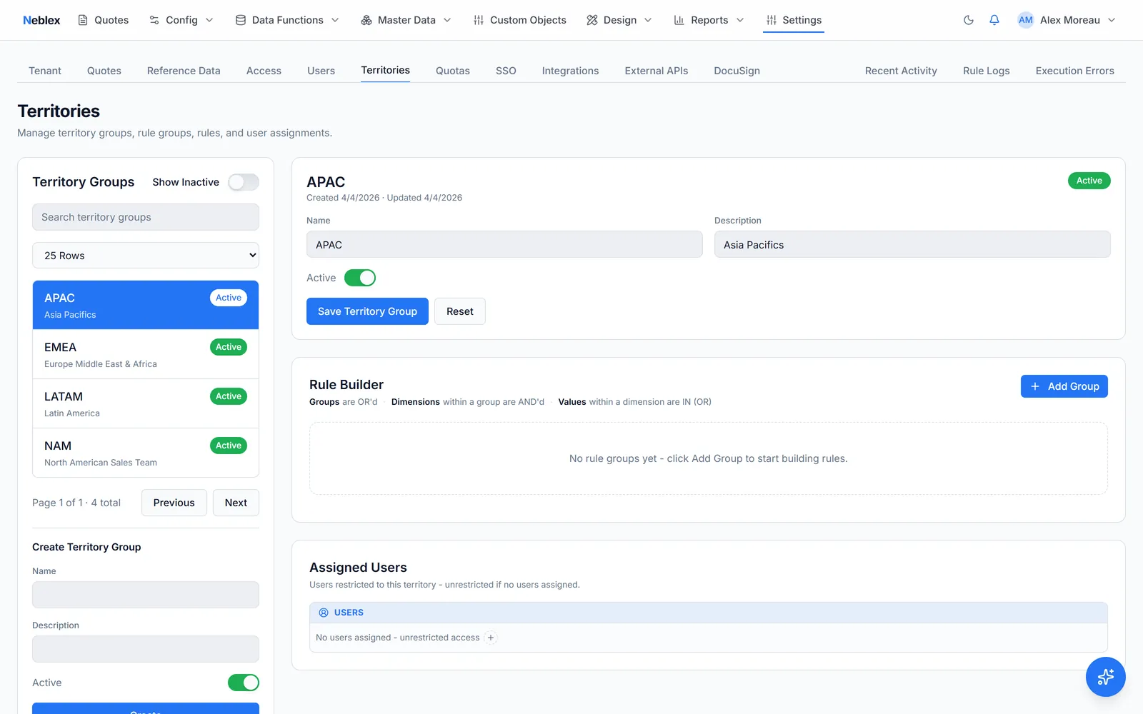Go to Next page of territory groups

[x=236, y=503]
